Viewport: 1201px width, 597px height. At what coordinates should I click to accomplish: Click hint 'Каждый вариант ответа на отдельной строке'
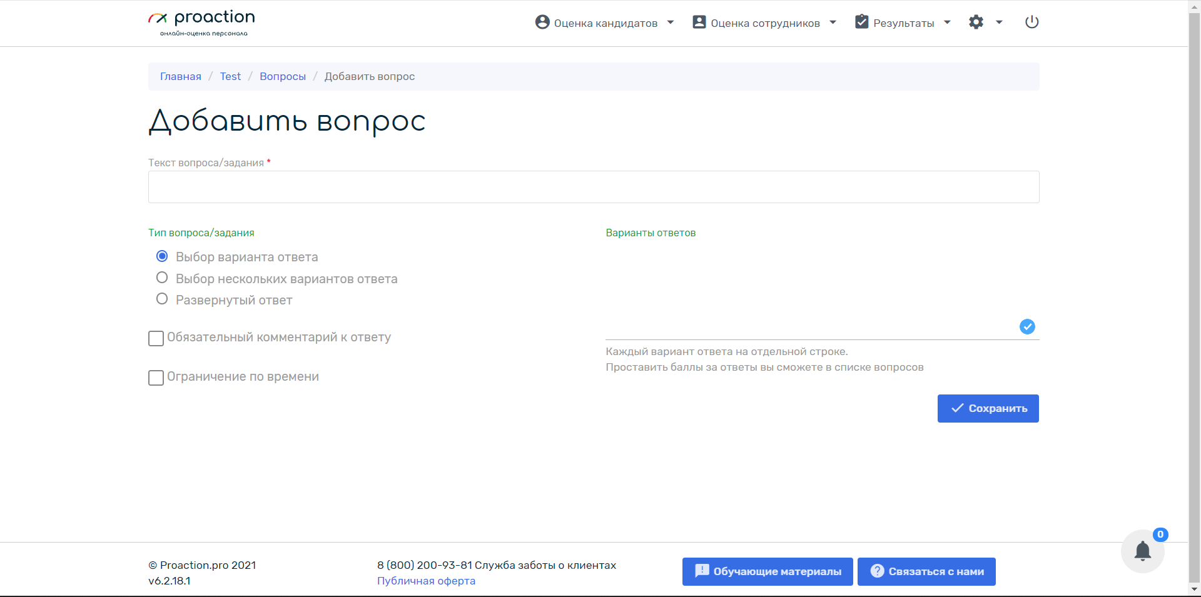727,351
